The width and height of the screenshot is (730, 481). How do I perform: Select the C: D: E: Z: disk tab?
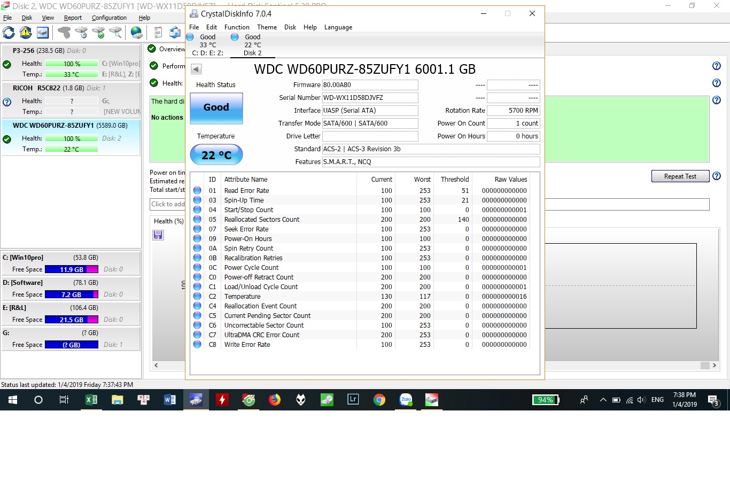(208, 45)
